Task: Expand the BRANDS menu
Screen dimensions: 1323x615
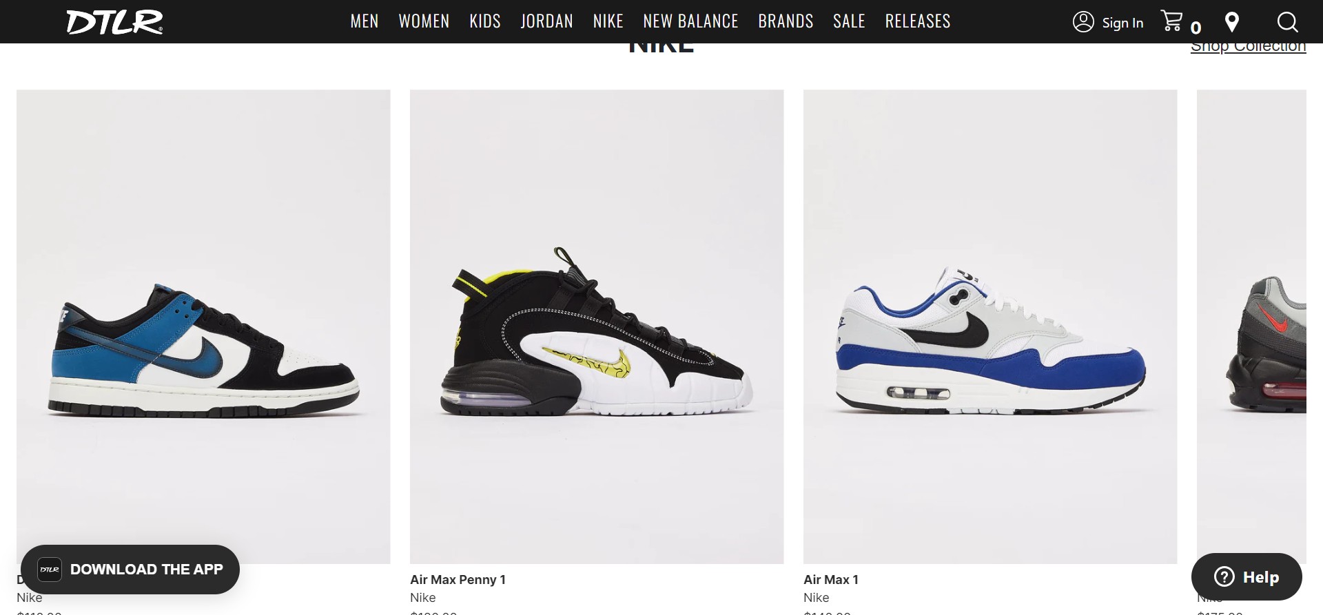Action: pos(786,21)
